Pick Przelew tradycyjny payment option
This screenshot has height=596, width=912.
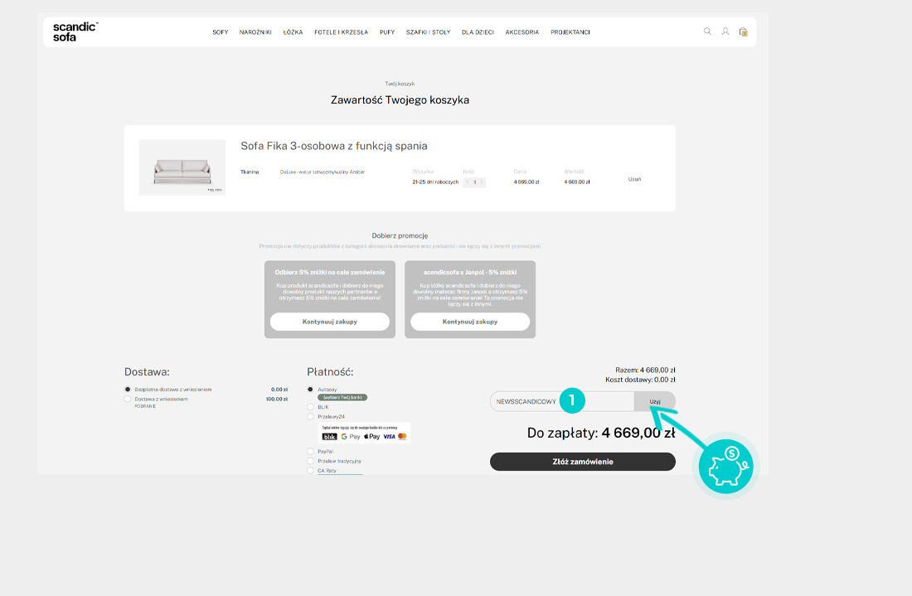tap(311, 461)
